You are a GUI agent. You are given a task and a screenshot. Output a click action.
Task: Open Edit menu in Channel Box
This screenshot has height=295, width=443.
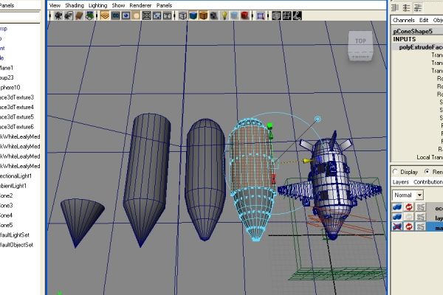click(x=424, y=20)
